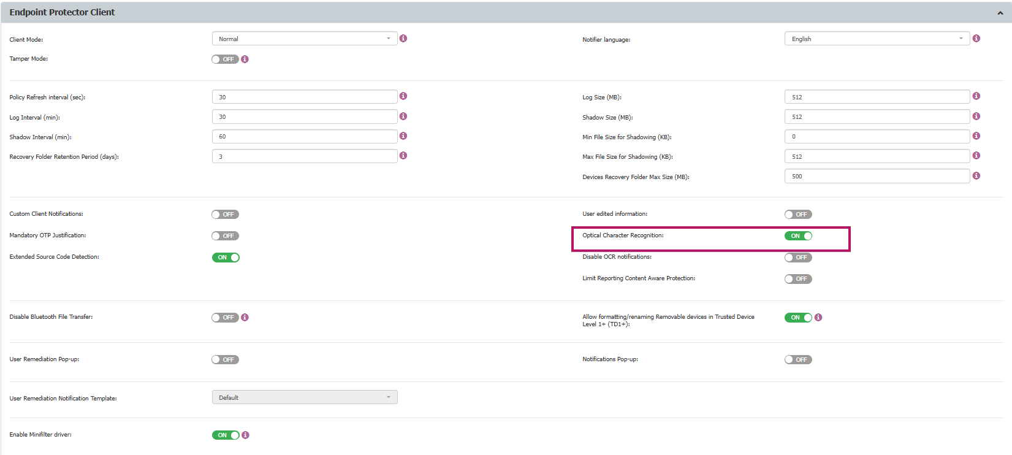This screenshot has width=1012, height=455.
Task: Turn off Optical Character Recognition
Action: (x=798, y=236)
